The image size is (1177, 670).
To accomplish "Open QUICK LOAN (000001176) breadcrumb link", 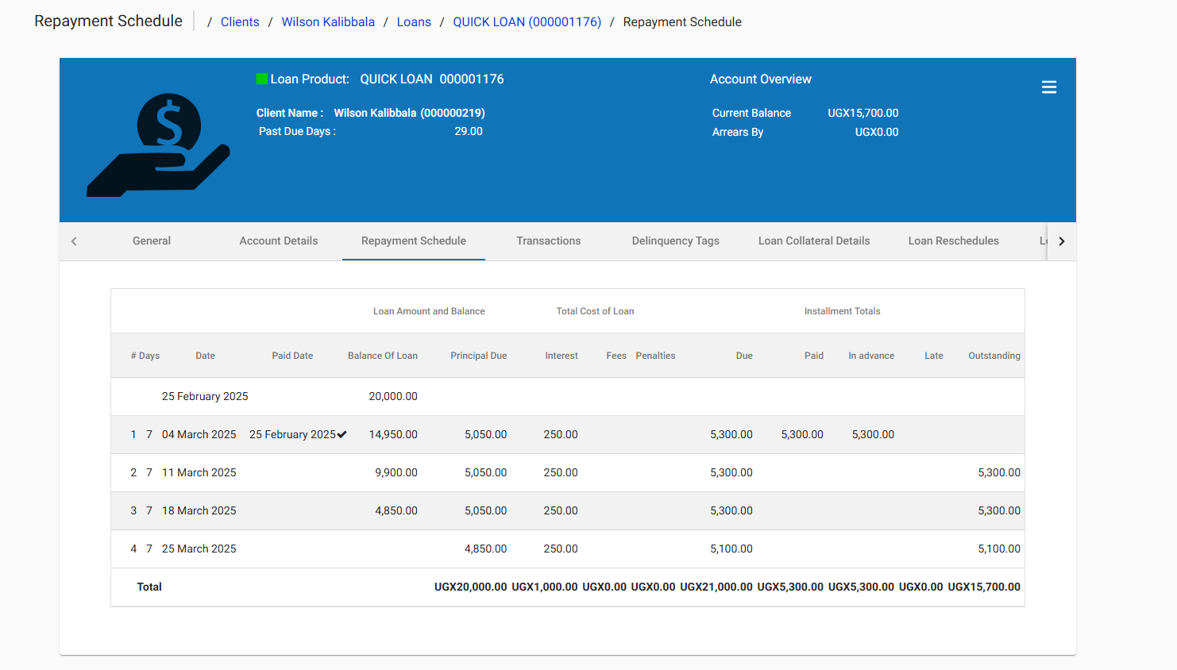I will [527, 21].
